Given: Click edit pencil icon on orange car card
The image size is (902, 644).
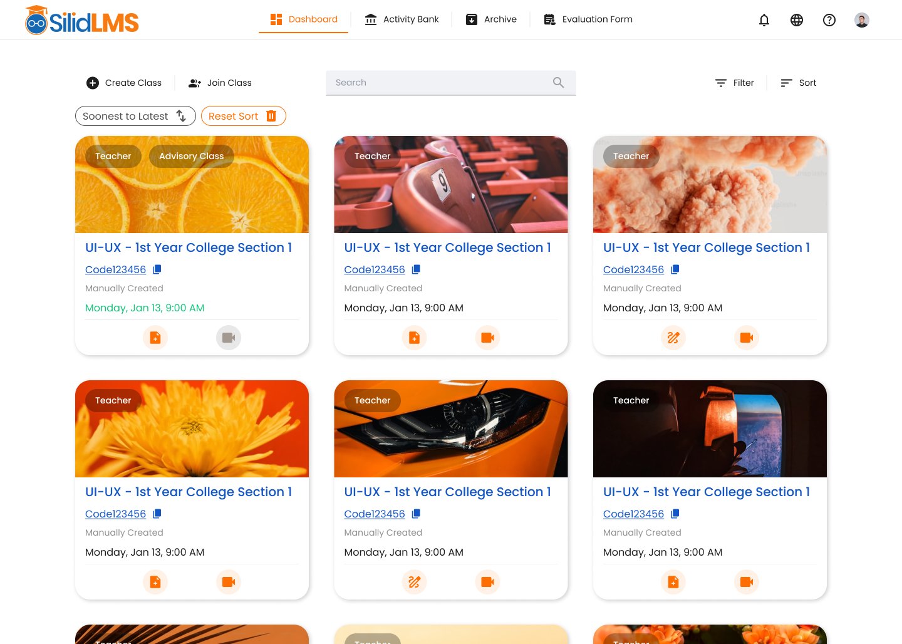Looking at the screenshot, I should pos(414,582).
